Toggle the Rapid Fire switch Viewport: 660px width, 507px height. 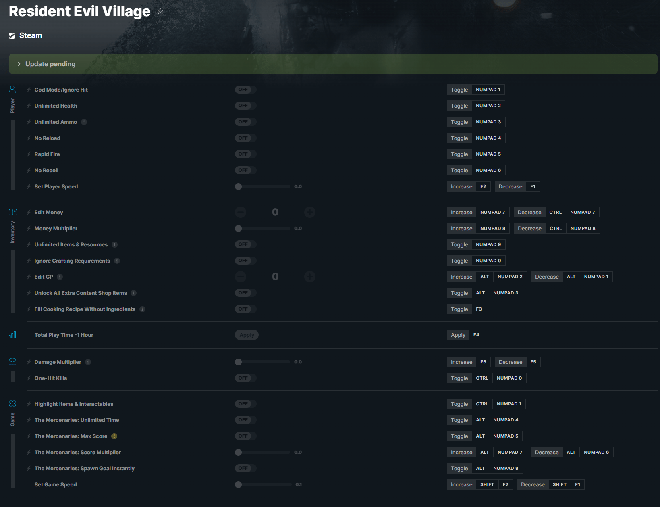246,154
